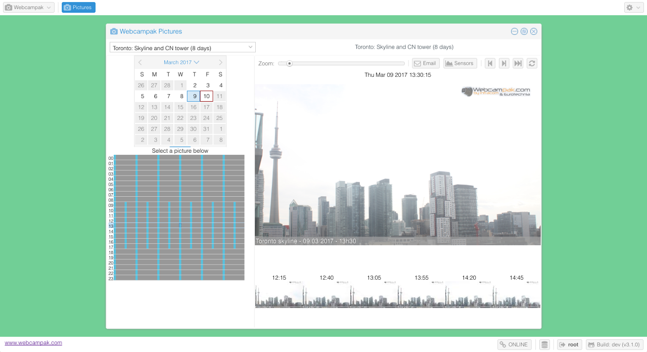Select March 10 in the calendar
This screenshot has height=352, width=647.
(x=206, y=96)
